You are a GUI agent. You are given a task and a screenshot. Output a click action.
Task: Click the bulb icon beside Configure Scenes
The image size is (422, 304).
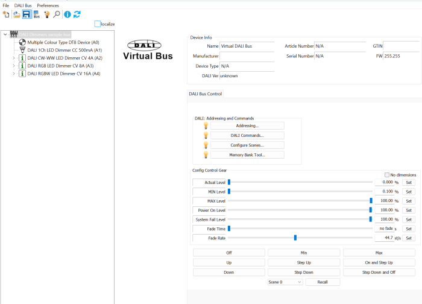pos(206,145)
